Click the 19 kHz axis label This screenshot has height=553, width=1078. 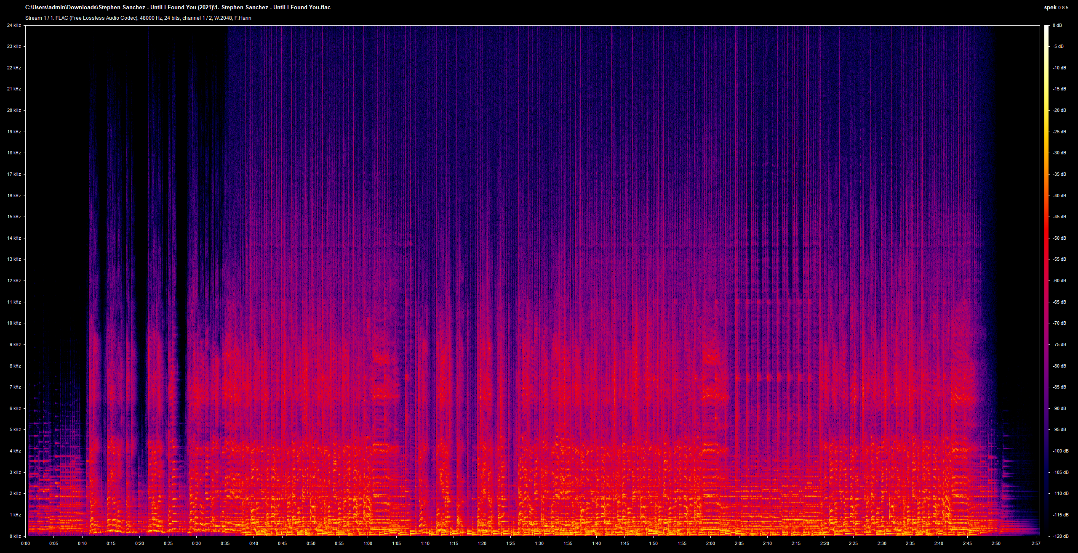click(x=14, y=132)
